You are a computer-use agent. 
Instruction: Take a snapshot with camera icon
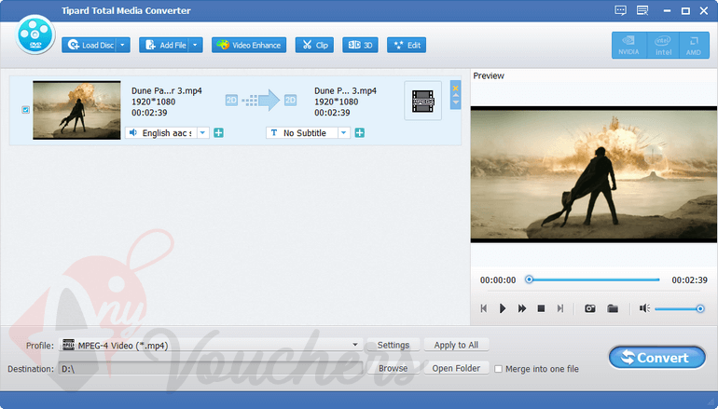coord(589,308)
